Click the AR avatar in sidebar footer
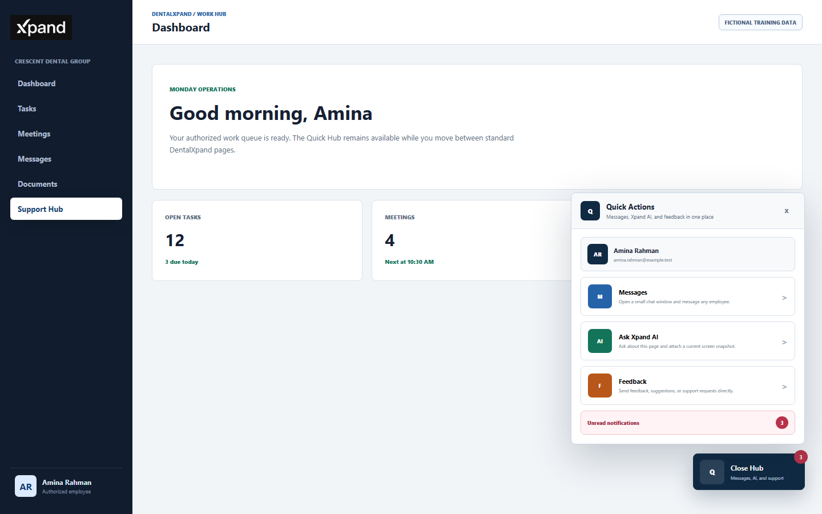 pos(26,487)
